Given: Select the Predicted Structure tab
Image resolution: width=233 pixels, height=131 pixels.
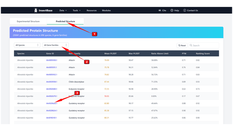Looking at the screenshot, I should (x=66, y=21).
